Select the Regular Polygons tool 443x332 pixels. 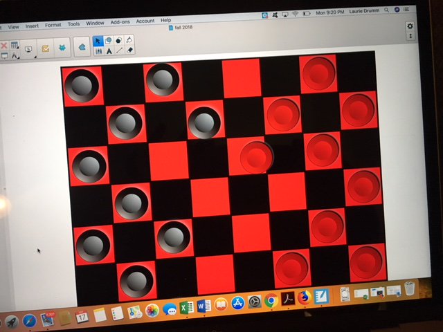(x=118, y=40)
